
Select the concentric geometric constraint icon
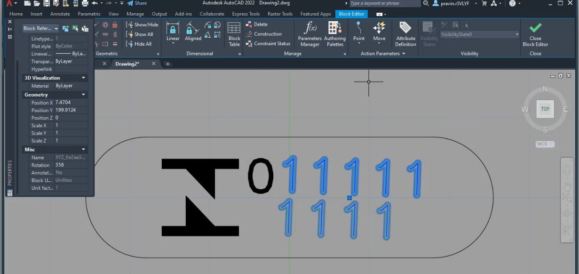click(x=105, y=24)
